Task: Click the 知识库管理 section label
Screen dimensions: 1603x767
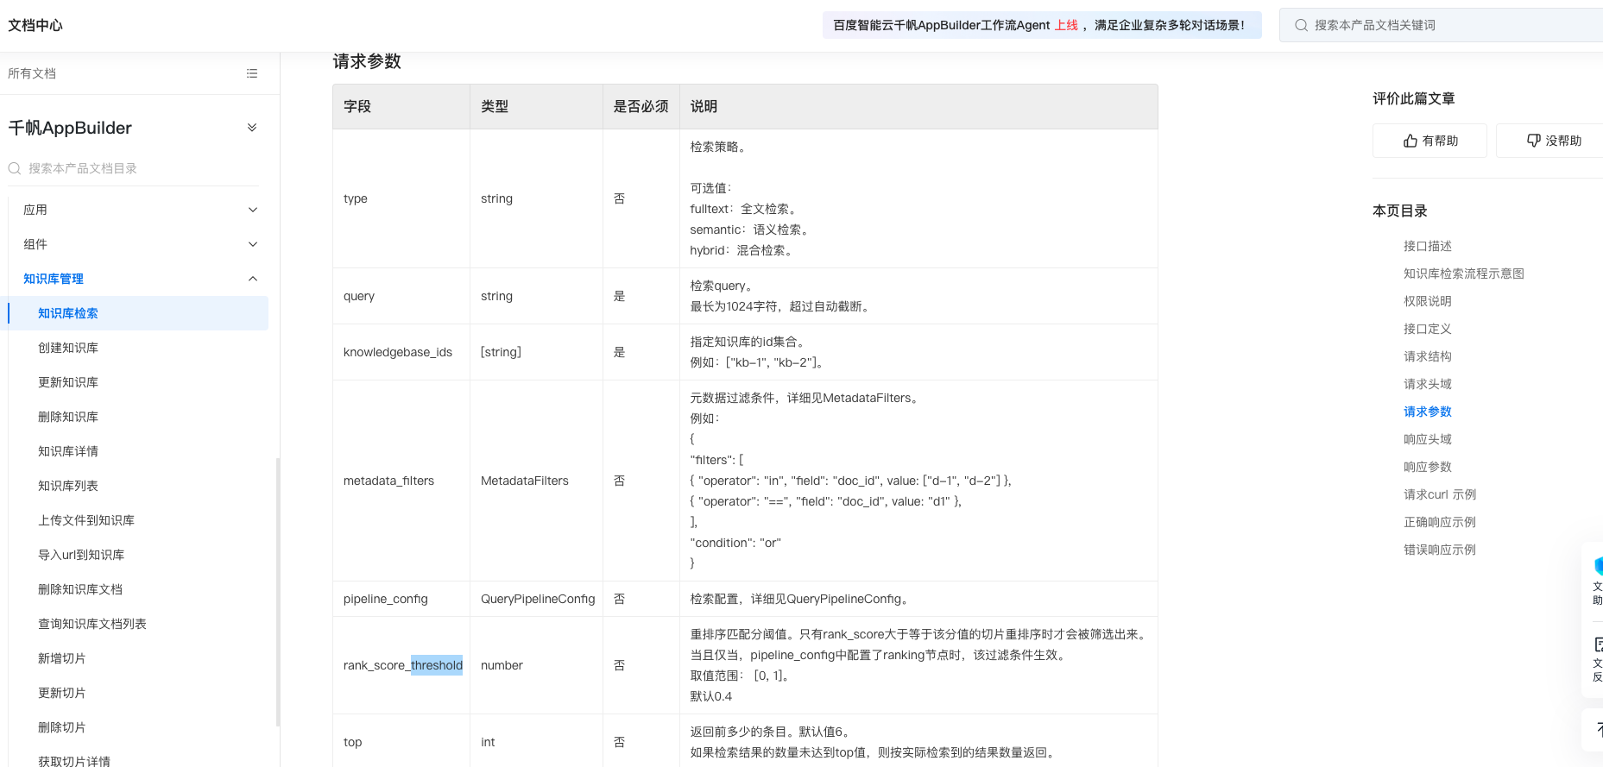Action: [x=54, y=279]
